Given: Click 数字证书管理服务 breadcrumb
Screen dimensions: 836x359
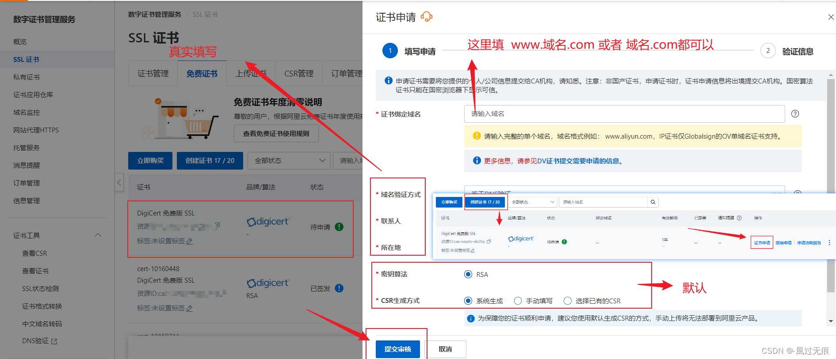Looking at the screenshot, I should point(155,14).
